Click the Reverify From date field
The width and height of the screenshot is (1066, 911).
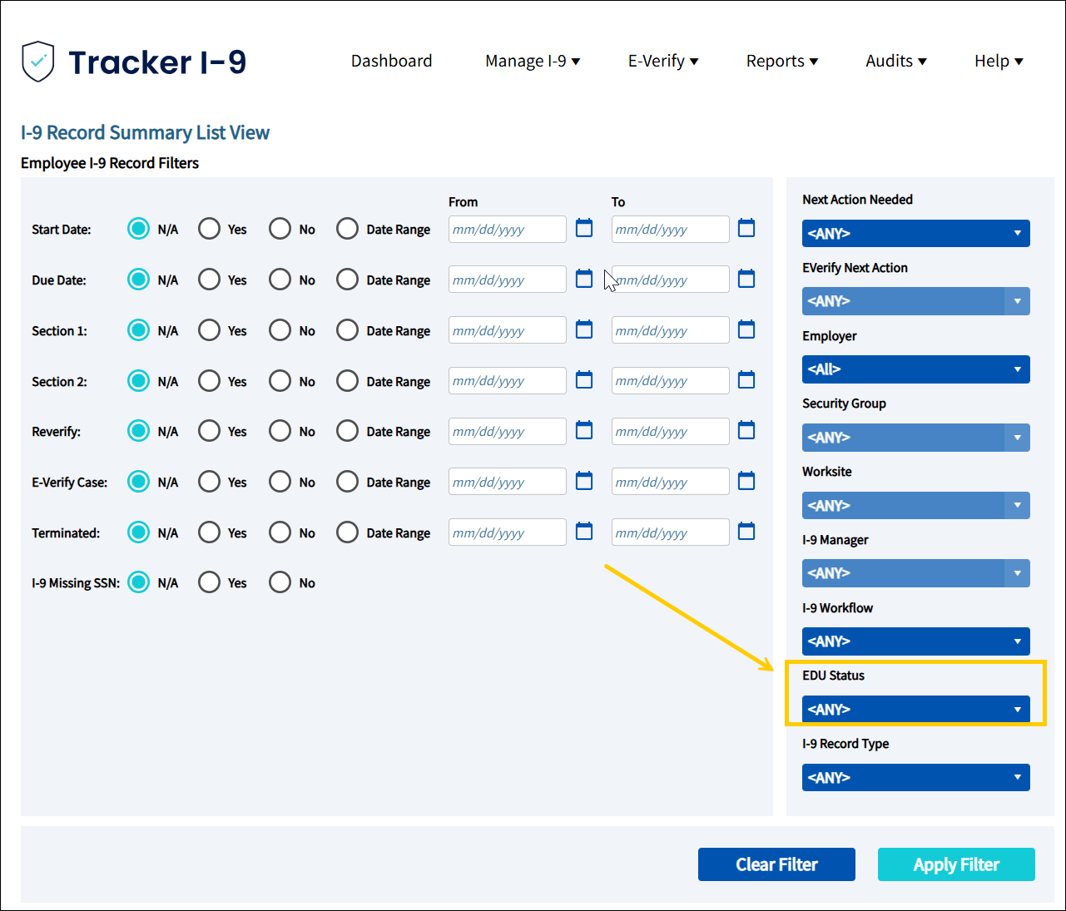click(508, 431)
